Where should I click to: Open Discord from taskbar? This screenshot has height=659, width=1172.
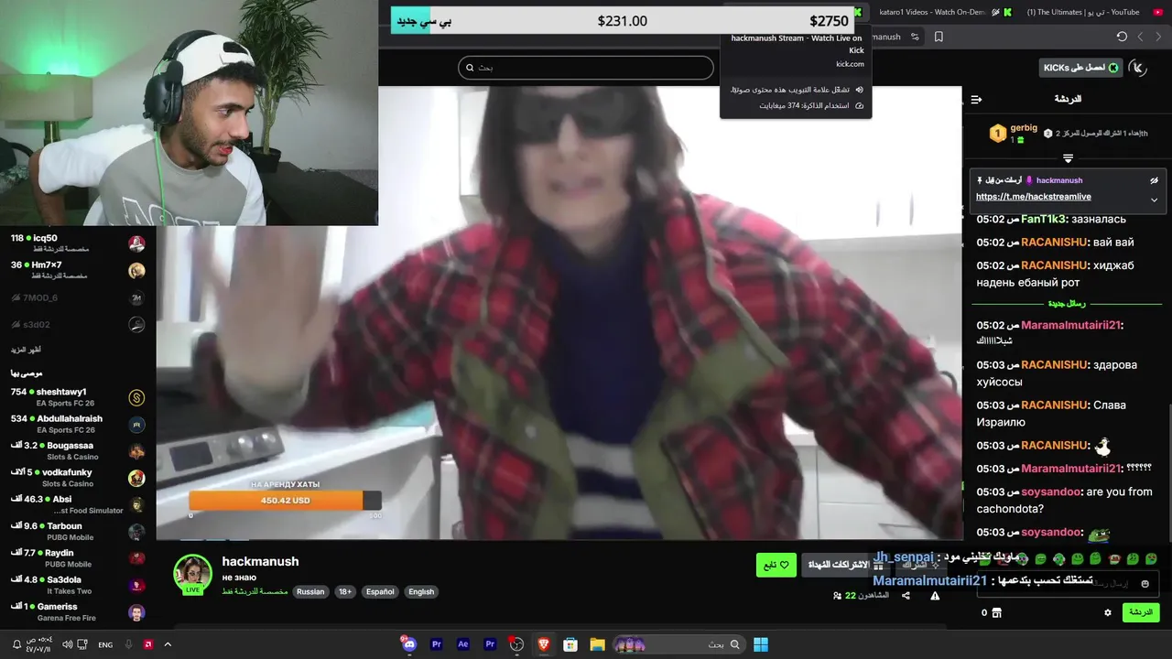[409, 644]
